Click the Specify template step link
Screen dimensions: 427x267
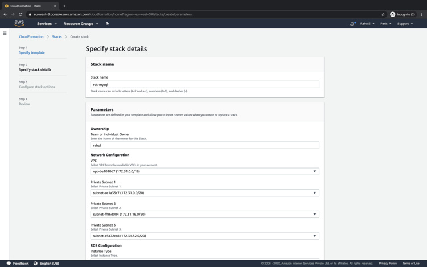pyautogui.click(x=32, y=52)
